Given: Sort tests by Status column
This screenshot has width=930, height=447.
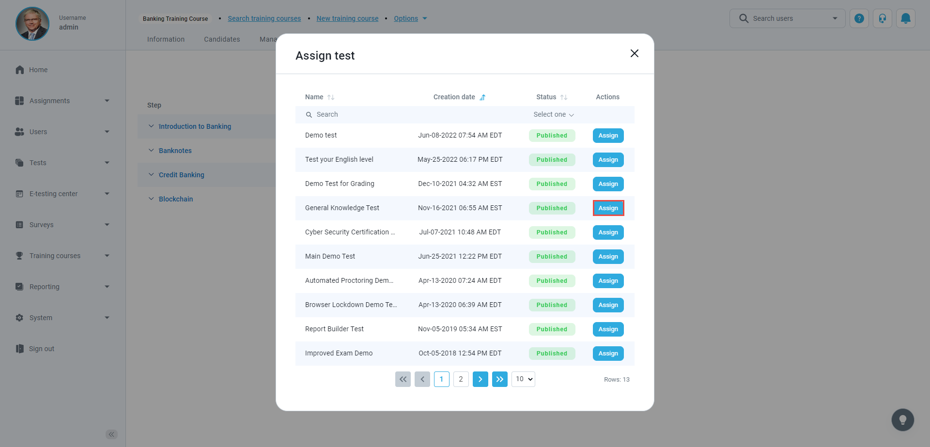Looking at the screenshot, I should 564,97.
